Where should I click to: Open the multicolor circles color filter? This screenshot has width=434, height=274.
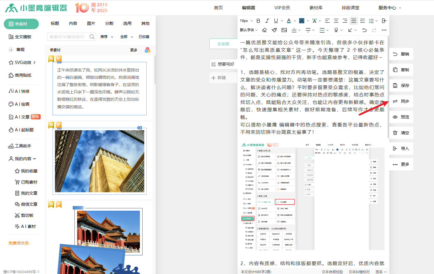(x=147, y=50)
